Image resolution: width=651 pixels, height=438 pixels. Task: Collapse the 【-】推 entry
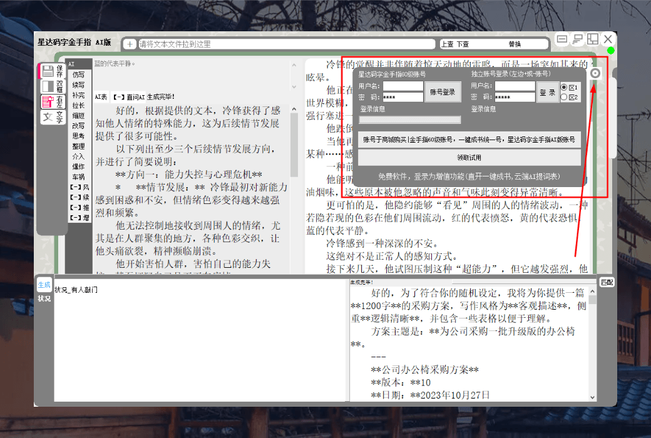tap(79, 207)
